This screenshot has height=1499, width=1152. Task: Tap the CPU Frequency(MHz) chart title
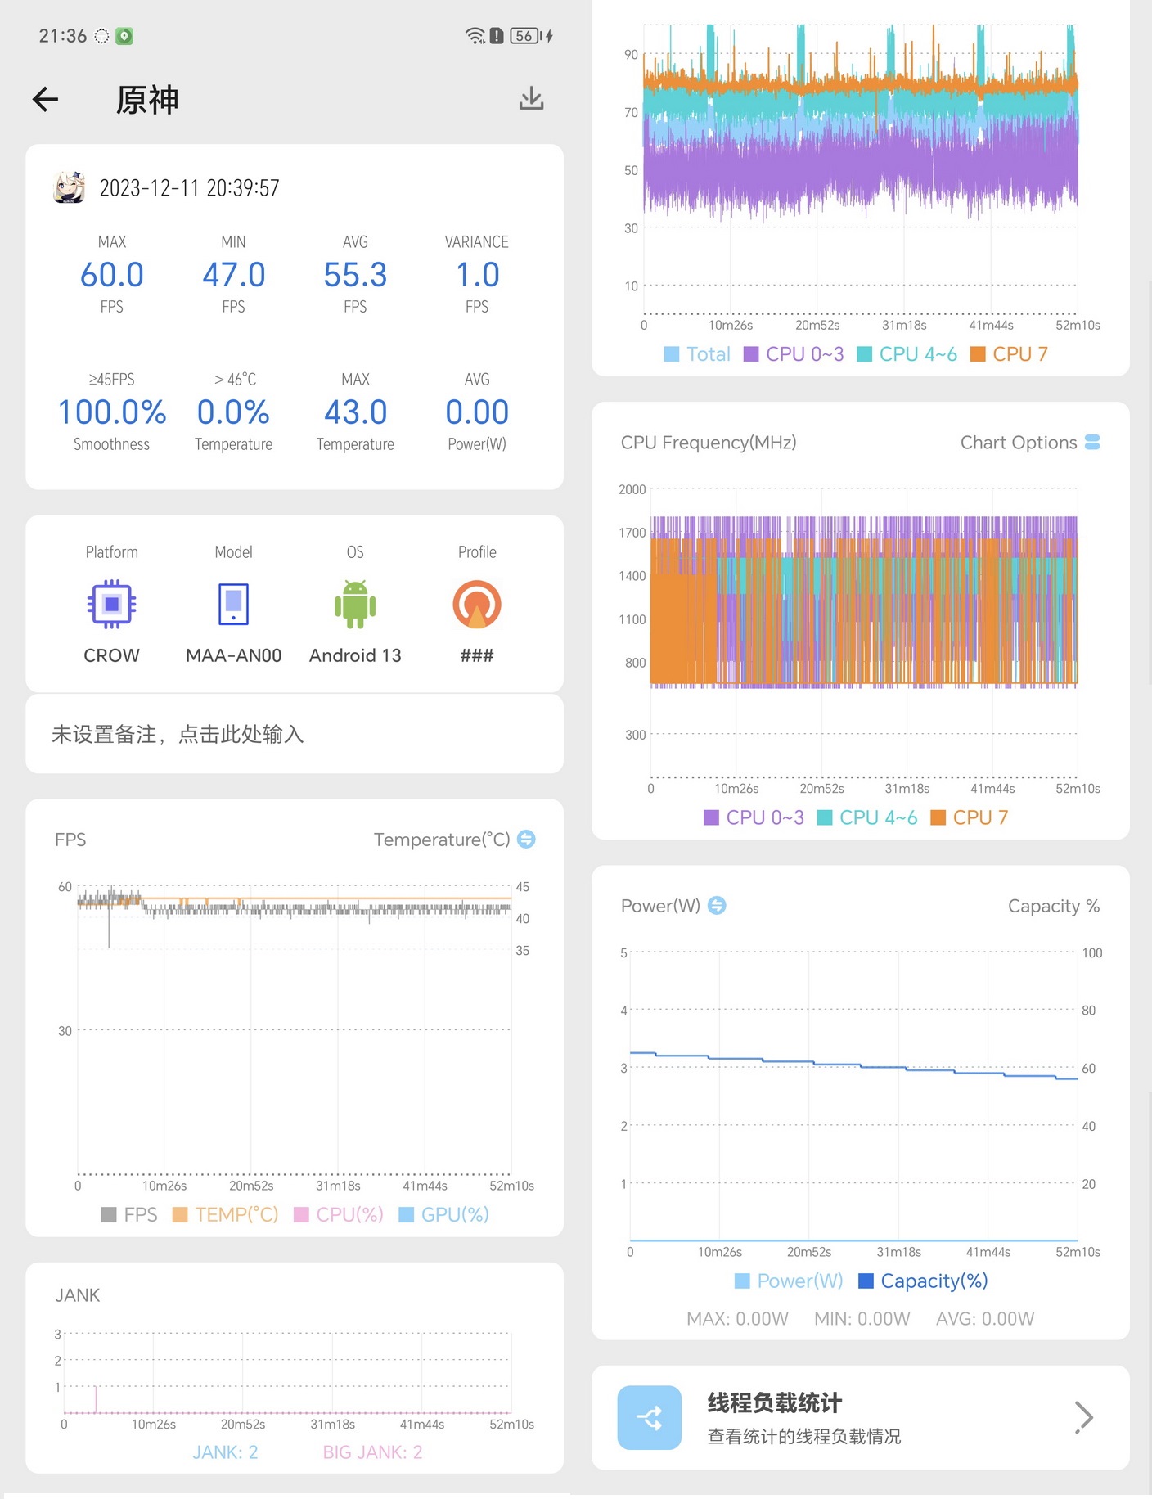pyautogui.click(x=709, y=443)
